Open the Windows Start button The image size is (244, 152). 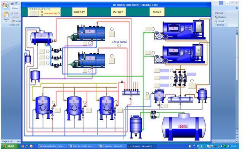tap(10, 146)
